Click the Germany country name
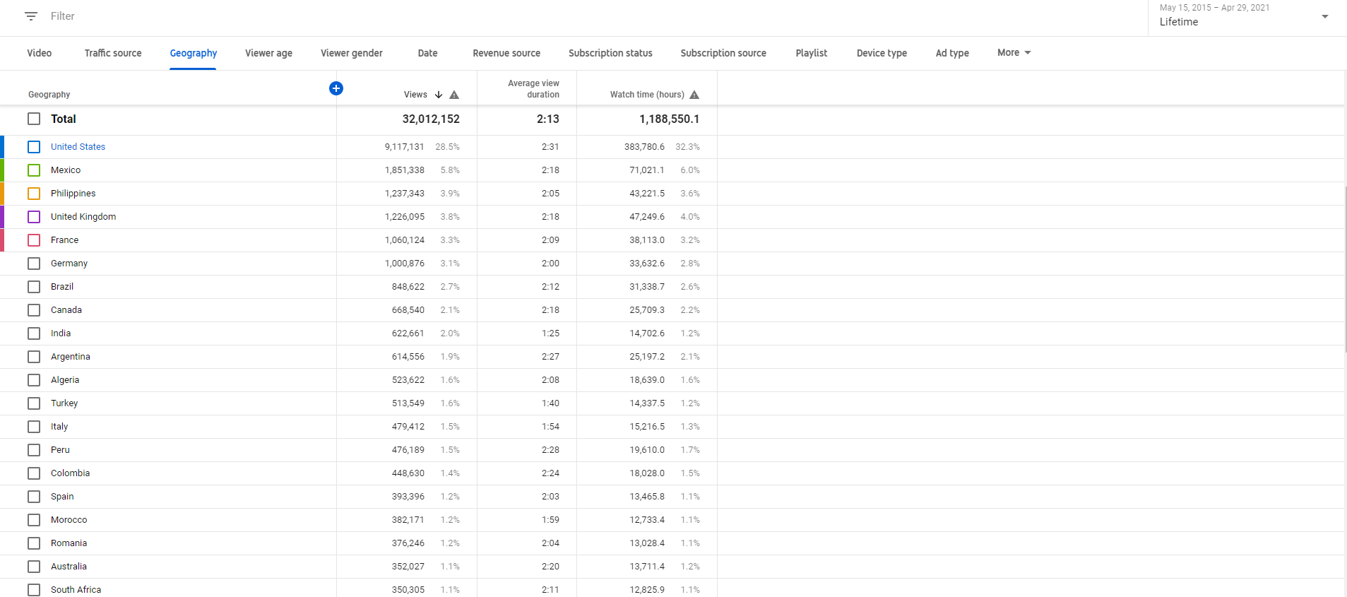1347x597 pixels. coord(69,264)
